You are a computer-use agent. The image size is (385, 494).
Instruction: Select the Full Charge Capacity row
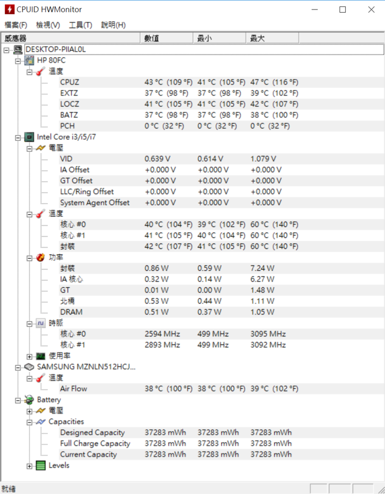coord(95,444)
